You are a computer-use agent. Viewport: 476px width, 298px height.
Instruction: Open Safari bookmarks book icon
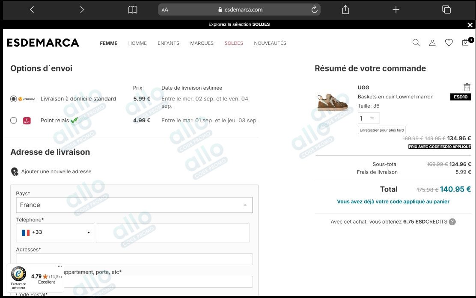(x=133, y=10)
